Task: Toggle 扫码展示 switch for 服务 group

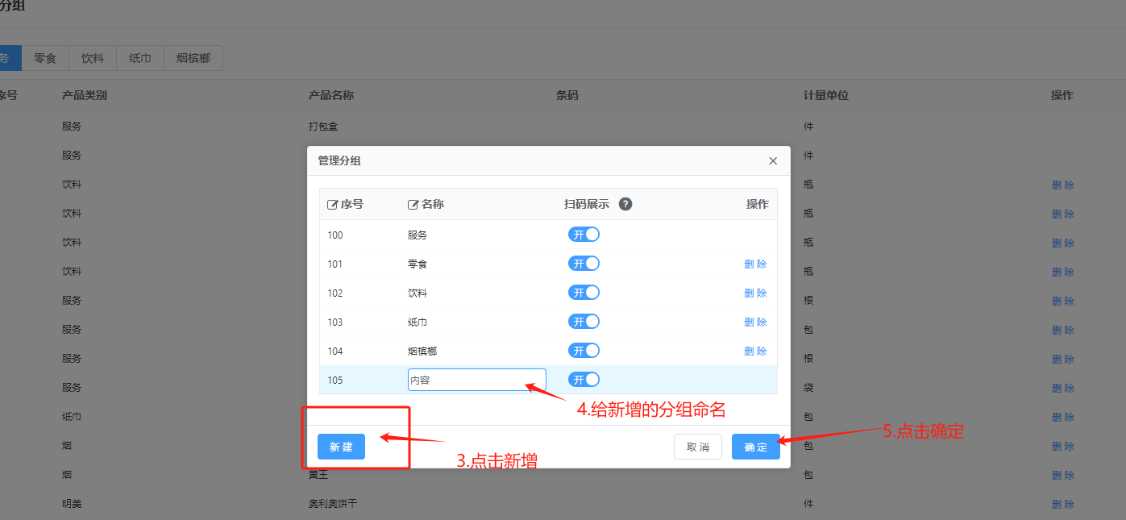Action: coord(584,235)
